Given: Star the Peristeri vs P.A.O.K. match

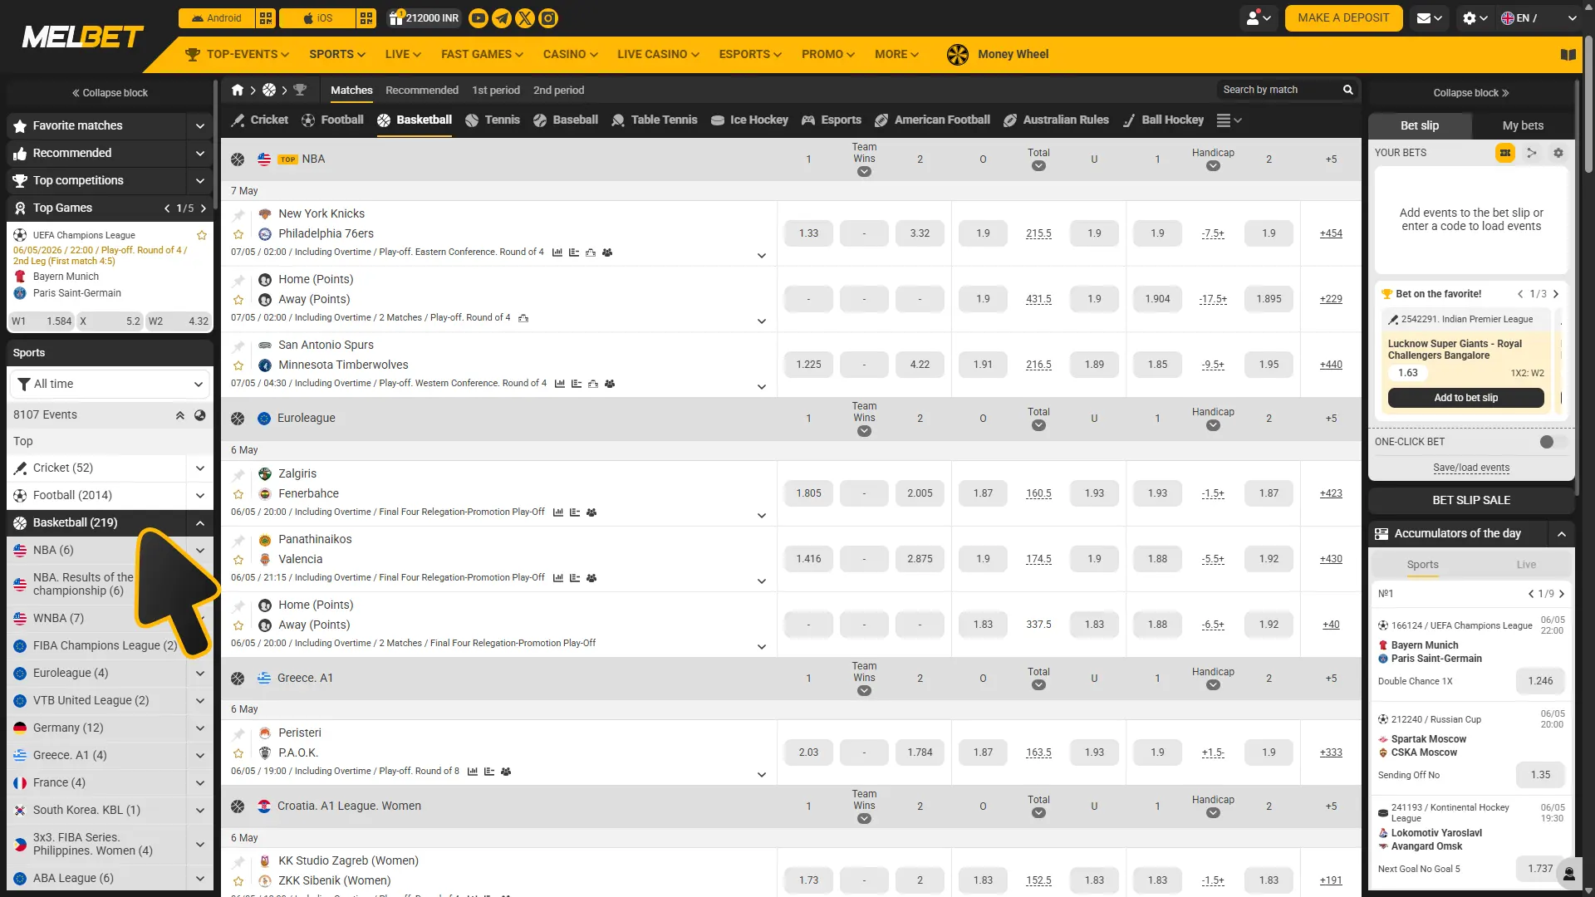Looking at the screenshot, I should [x=238, y=753].
